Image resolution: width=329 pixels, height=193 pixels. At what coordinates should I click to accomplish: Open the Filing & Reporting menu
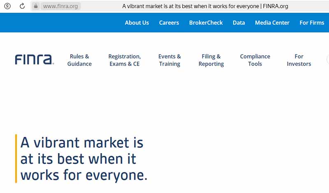[211, 60]
